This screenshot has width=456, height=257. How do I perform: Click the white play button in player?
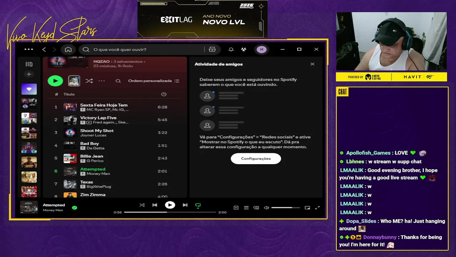click(170, 205)
